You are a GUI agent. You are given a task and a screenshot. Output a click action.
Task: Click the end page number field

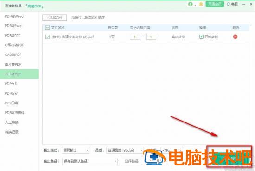pos(151,37)
